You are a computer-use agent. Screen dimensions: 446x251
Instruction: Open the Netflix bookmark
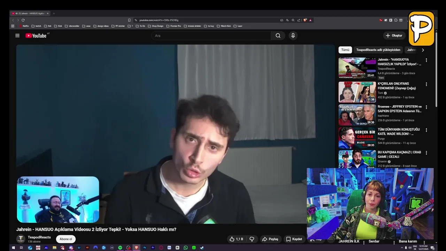click(x=24, y=26)
